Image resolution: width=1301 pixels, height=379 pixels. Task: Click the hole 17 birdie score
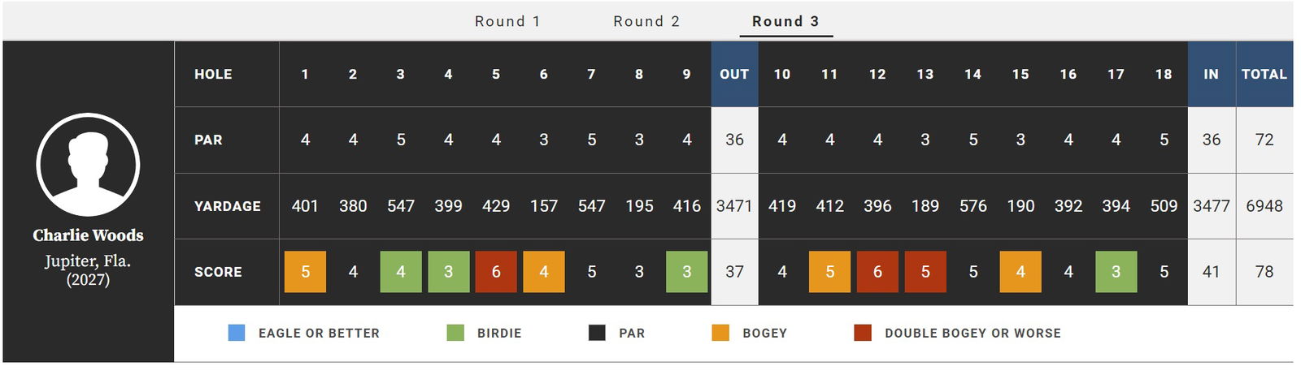pos(1116,272)
